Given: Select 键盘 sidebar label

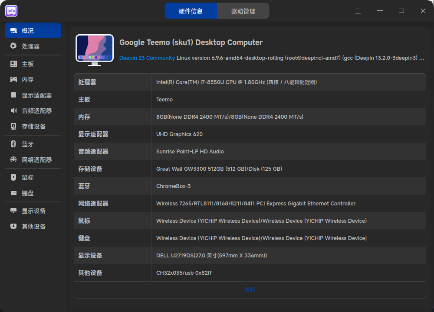Looking at the screenshot, I should coord(28,193).
